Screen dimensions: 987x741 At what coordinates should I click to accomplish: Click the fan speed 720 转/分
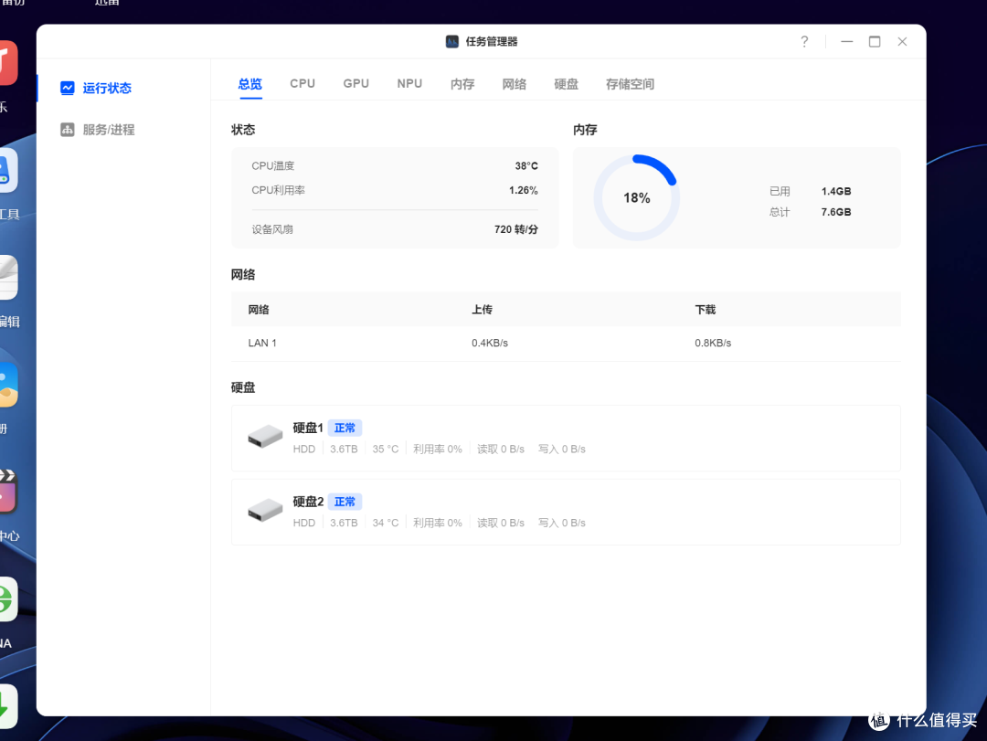point(516,229)
